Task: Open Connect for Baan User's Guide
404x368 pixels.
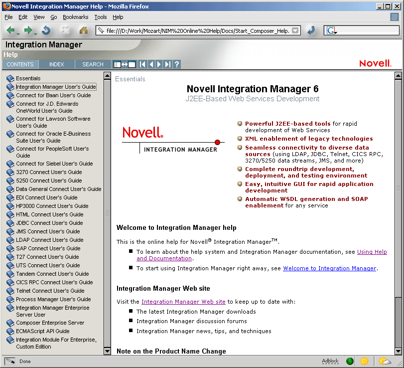Action: click(x=53, y=95)
